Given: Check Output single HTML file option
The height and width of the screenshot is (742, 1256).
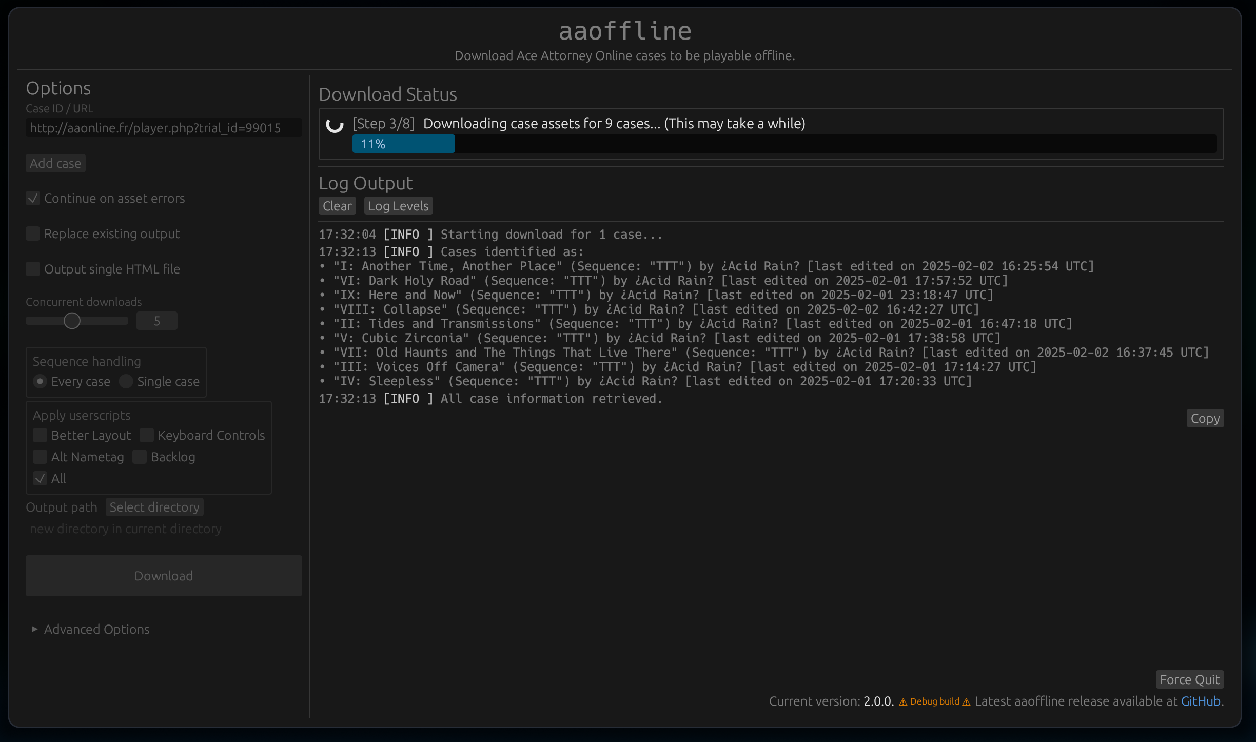Looking at the screenshot, I should (33, 269).
